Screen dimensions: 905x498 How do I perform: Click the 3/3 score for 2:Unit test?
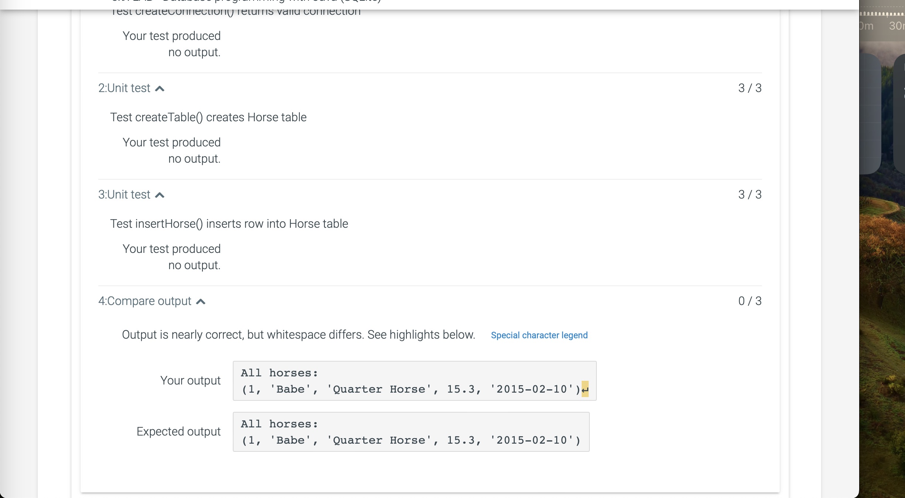tap(749, 88)
